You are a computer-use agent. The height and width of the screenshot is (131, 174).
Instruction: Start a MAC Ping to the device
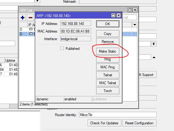point(108,67)
